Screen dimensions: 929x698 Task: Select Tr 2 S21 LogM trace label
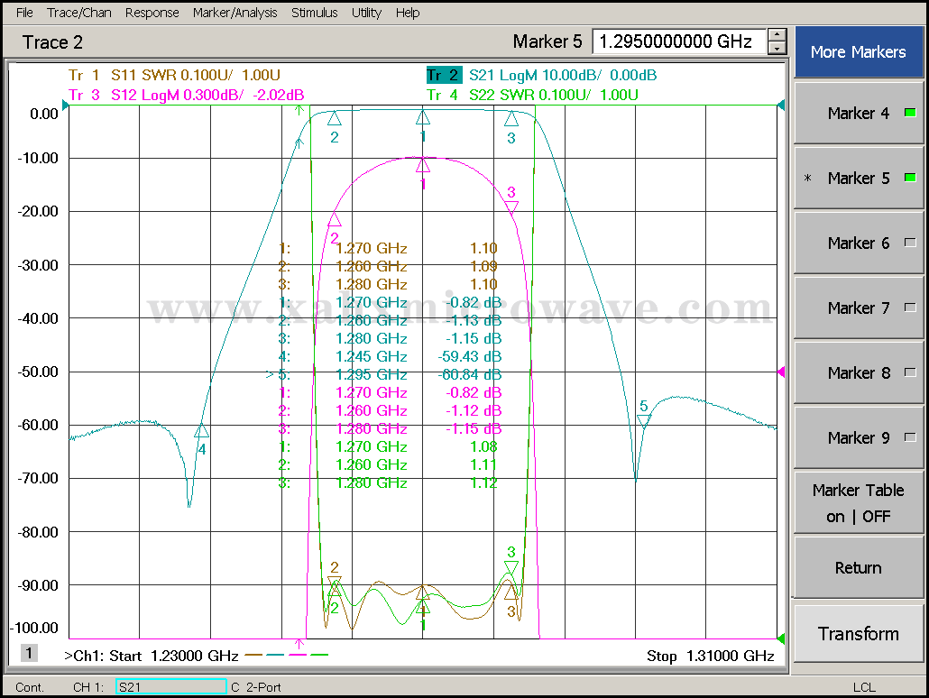pos(541,75)
